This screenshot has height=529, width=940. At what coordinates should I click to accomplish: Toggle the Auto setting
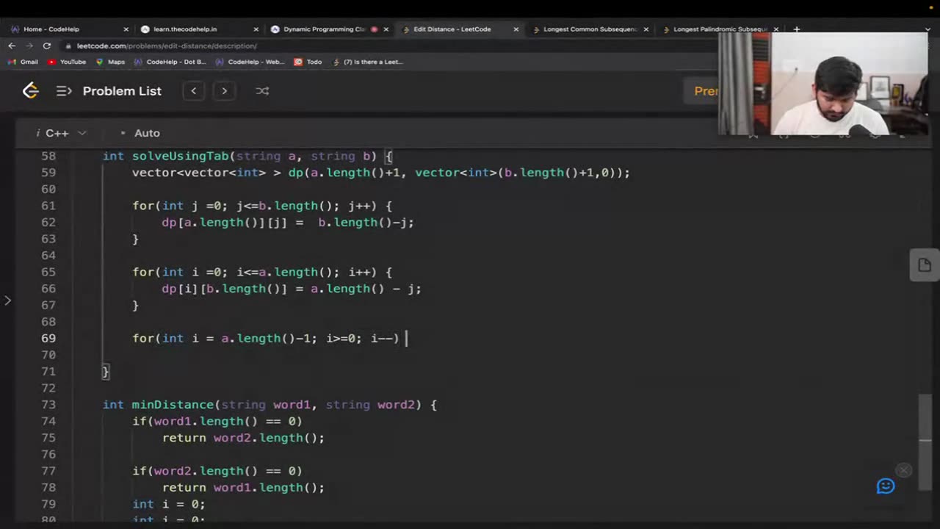click(140, 133)
